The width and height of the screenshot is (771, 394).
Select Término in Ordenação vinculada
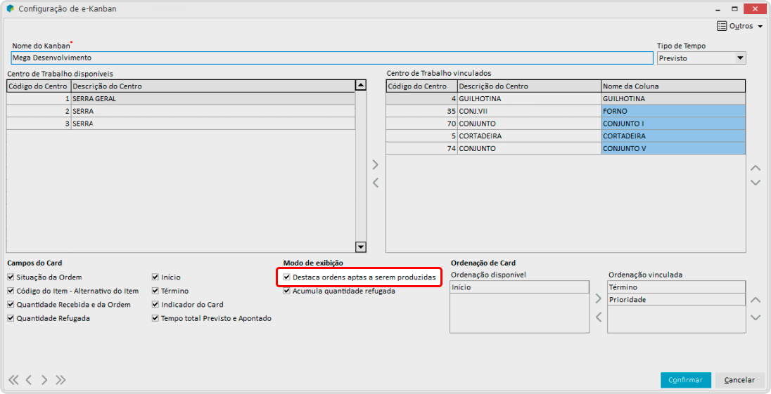[676, 287]
